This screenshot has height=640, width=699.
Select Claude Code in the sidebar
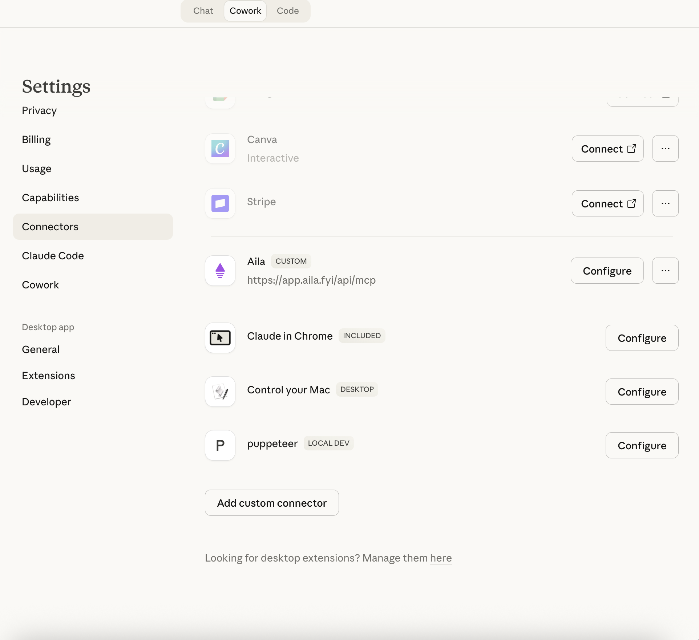pos(53,256)
